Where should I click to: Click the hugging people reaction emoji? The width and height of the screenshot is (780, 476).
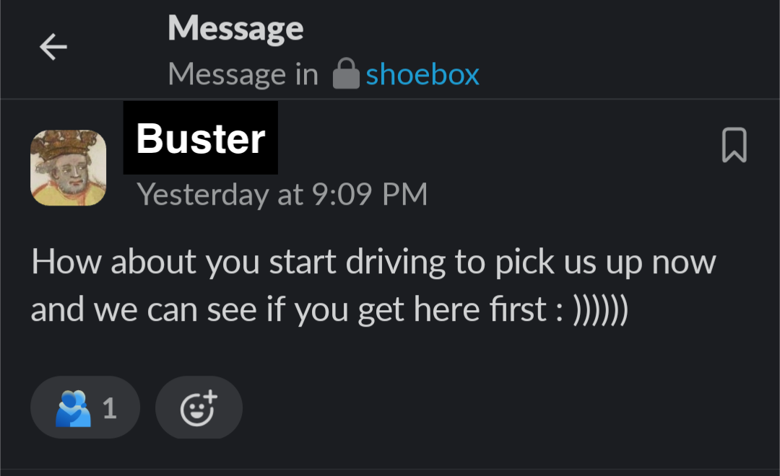point(73,408)
